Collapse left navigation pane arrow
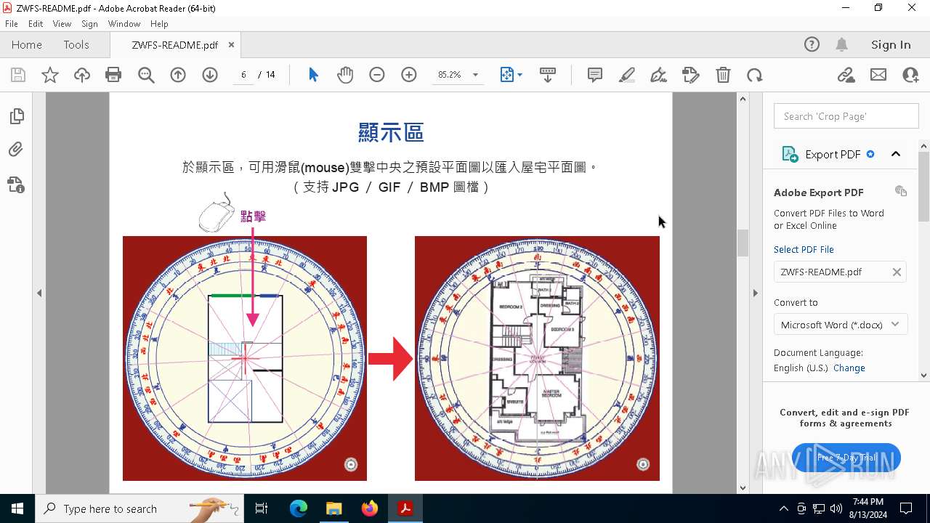Image resolution: width=930 pixels, height=523 pixels. tap(39, 293)
